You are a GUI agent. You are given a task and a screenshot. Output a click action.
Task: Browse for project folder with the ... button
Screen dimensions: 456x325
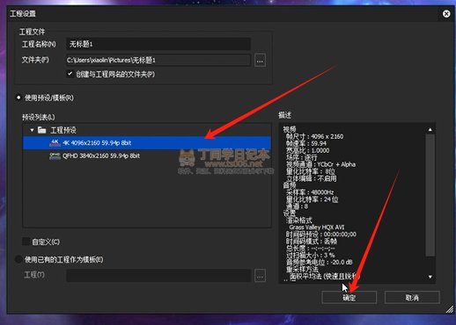point(260,61)
